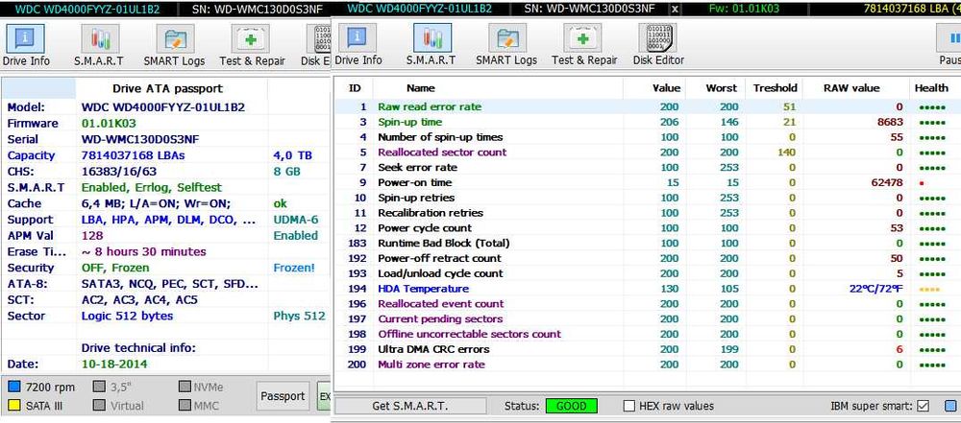961x423 pixels.
Task: Select the Spin-up time attribute row
Action: click(647, 122)
